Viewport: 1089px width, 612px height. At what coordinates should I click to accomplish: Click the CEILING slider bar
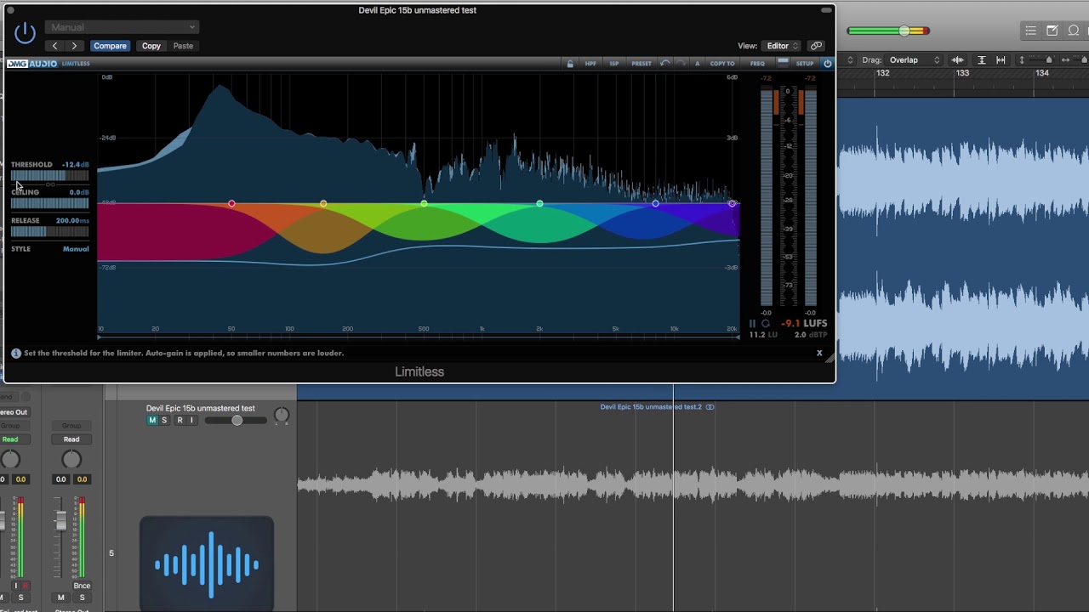tap(49, 203)
